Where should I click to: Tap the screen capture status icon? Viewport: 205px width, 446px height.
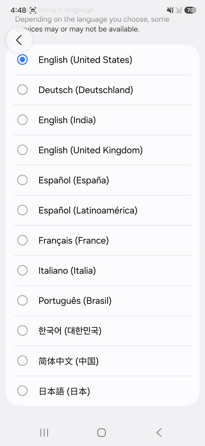click(33, 10)
